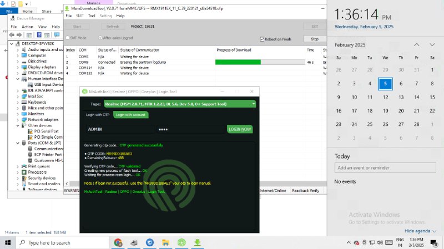Image resolution: width=444 pixels, height=249 pixels.
Task: Click Device Manager Forward arrow icon
Action: (19, 35)
